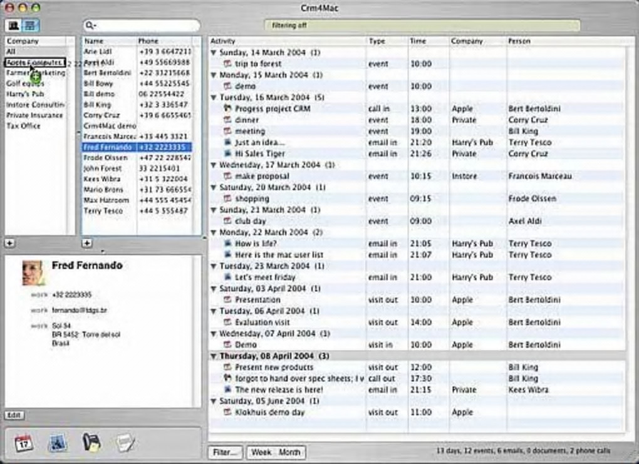Click the 'filtering off' status bar
This screenshot has height=464, width=639.
[422, 25]
